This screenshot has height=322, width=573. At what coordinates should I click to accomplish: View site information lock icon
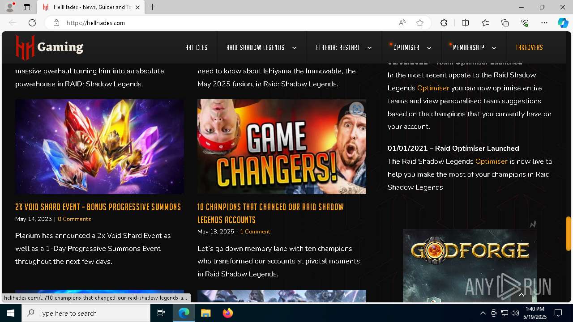[56, 23]
